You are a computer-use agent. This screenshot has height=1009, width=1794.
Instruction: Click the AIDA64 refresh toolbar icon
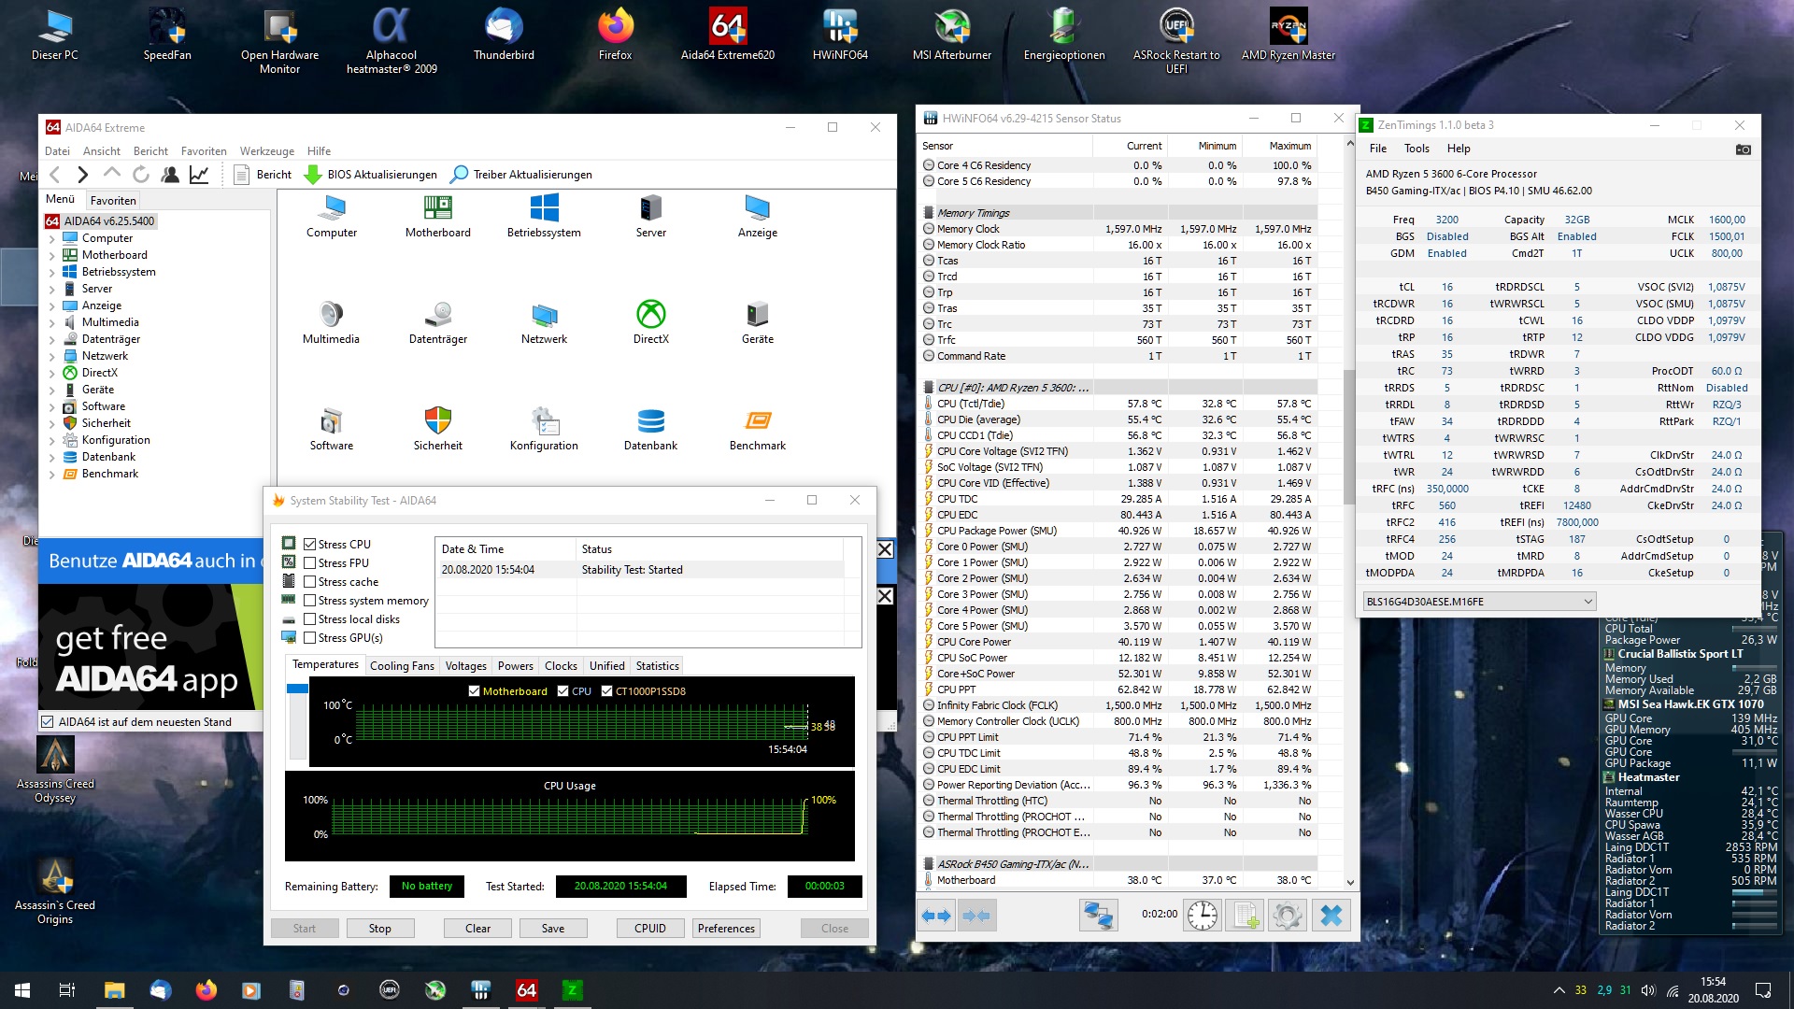click(141, 175)
